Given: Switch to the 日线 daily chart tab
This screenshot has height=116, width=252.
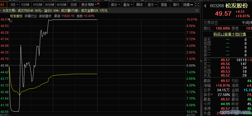Looking at the screenshot, I should coord(74,5).
